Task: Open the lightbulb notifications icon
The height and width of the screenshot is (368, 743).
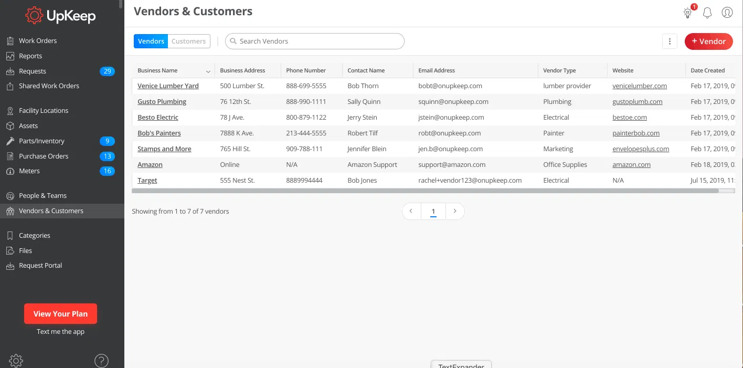Action: (x=687, y=13)
